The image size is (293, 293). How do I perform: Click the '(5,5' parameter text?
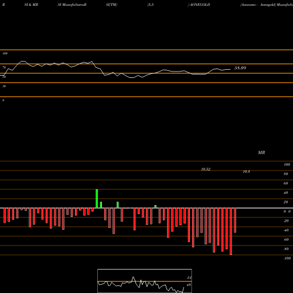pos(151,5)
